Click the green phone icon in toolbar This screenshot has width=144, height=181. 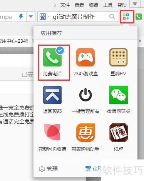click(x=139, y=17)
